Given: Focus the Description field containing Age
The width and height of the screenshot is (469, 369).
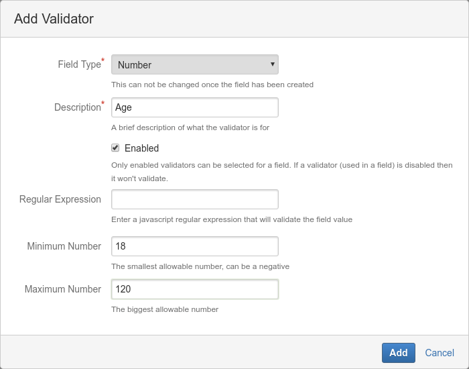Looking at the screenshot, I should 194,107.
